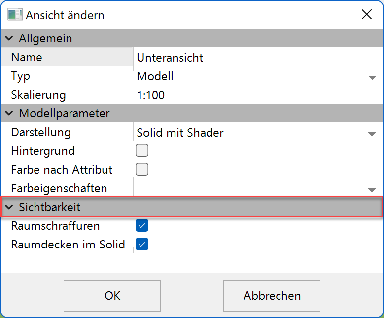384x318 pixels.
Task: Enable the Farbe nach Attribut checkbox
Action: [142, 170]
